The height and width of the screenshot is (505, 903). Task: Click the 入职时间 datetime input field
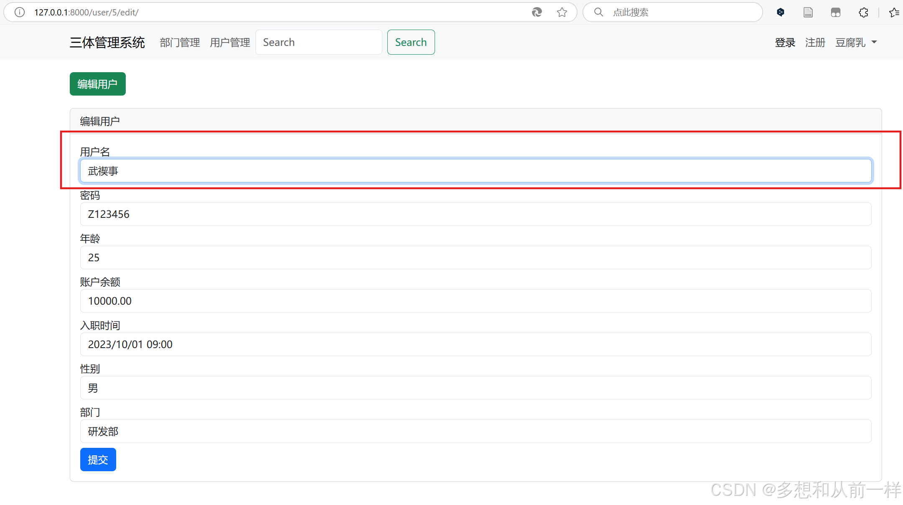tap(476, 344)
